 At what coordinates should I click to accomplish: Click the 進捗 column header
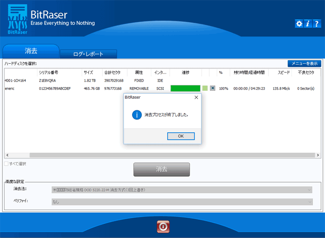pyautogui.click(x=185, y=72)
